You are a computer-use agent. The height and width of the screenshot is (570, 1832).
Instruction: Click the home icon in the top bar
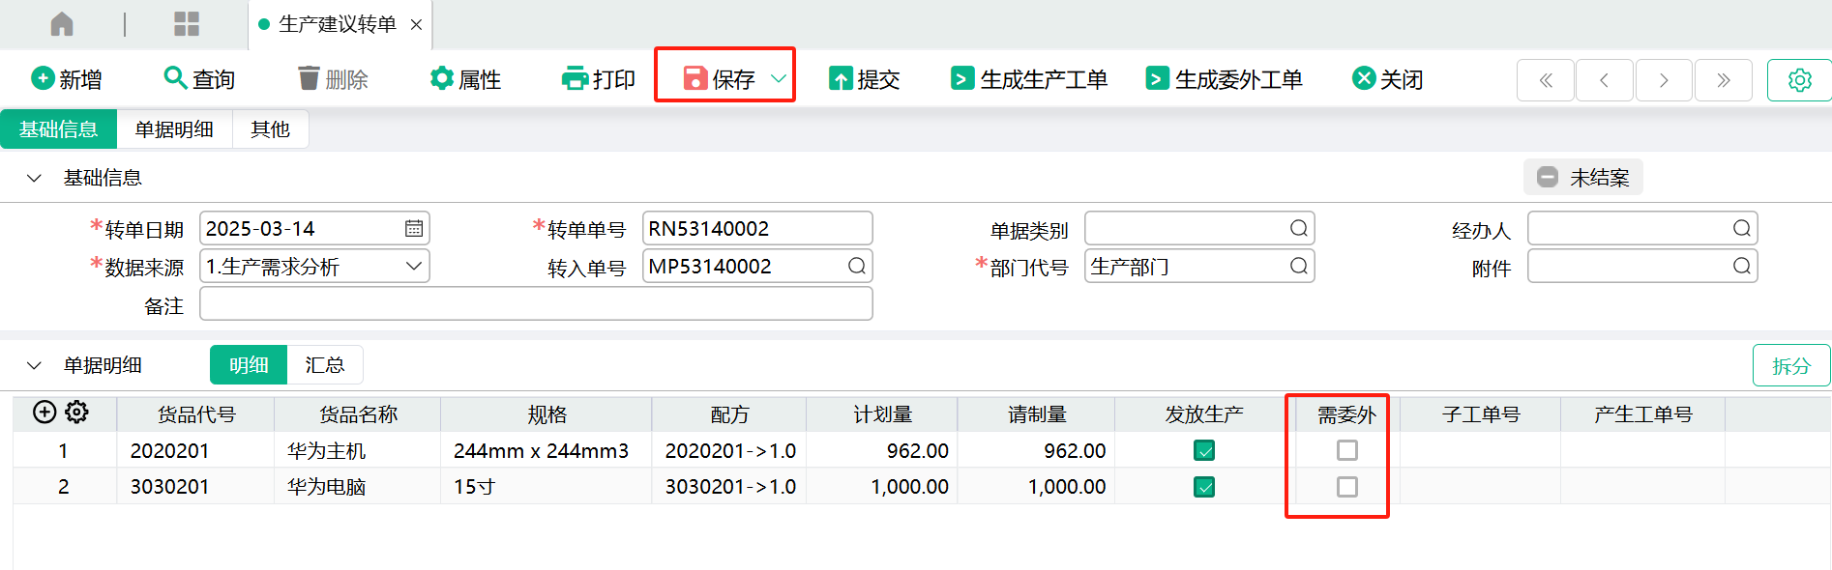coord(62,24)
